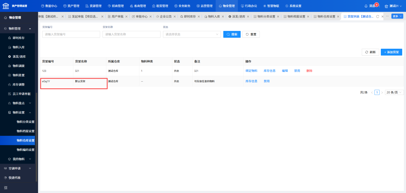Open the 业务财务 top menu

(182, 6)
